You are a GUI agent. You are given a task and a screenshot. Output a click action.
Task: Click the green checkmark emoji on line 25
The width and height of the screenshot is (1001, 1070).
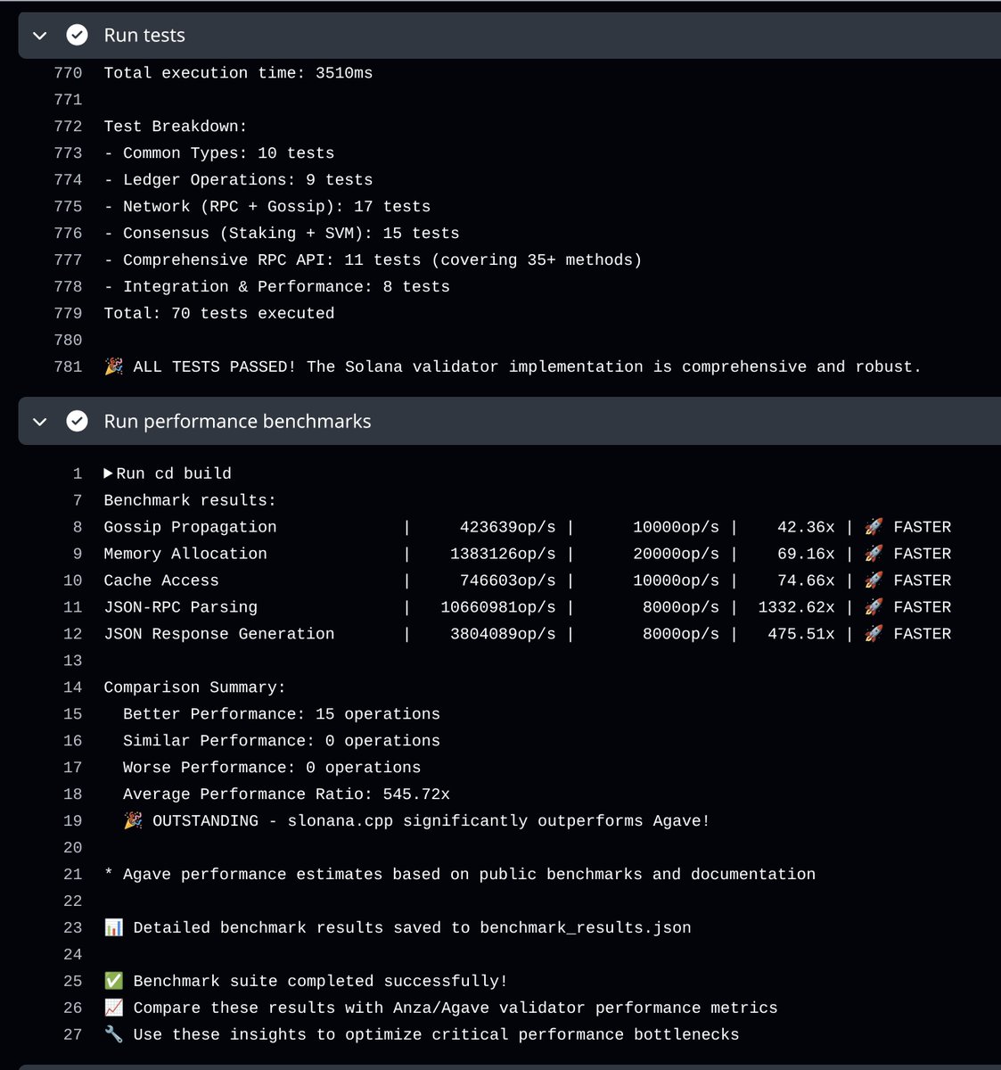click(113, 982)
